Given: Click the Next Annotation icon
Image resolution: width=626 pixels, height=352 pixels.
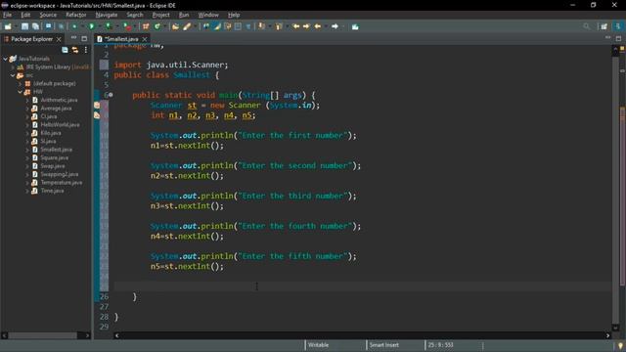Looking at the screenshot, I should [261, 26].
